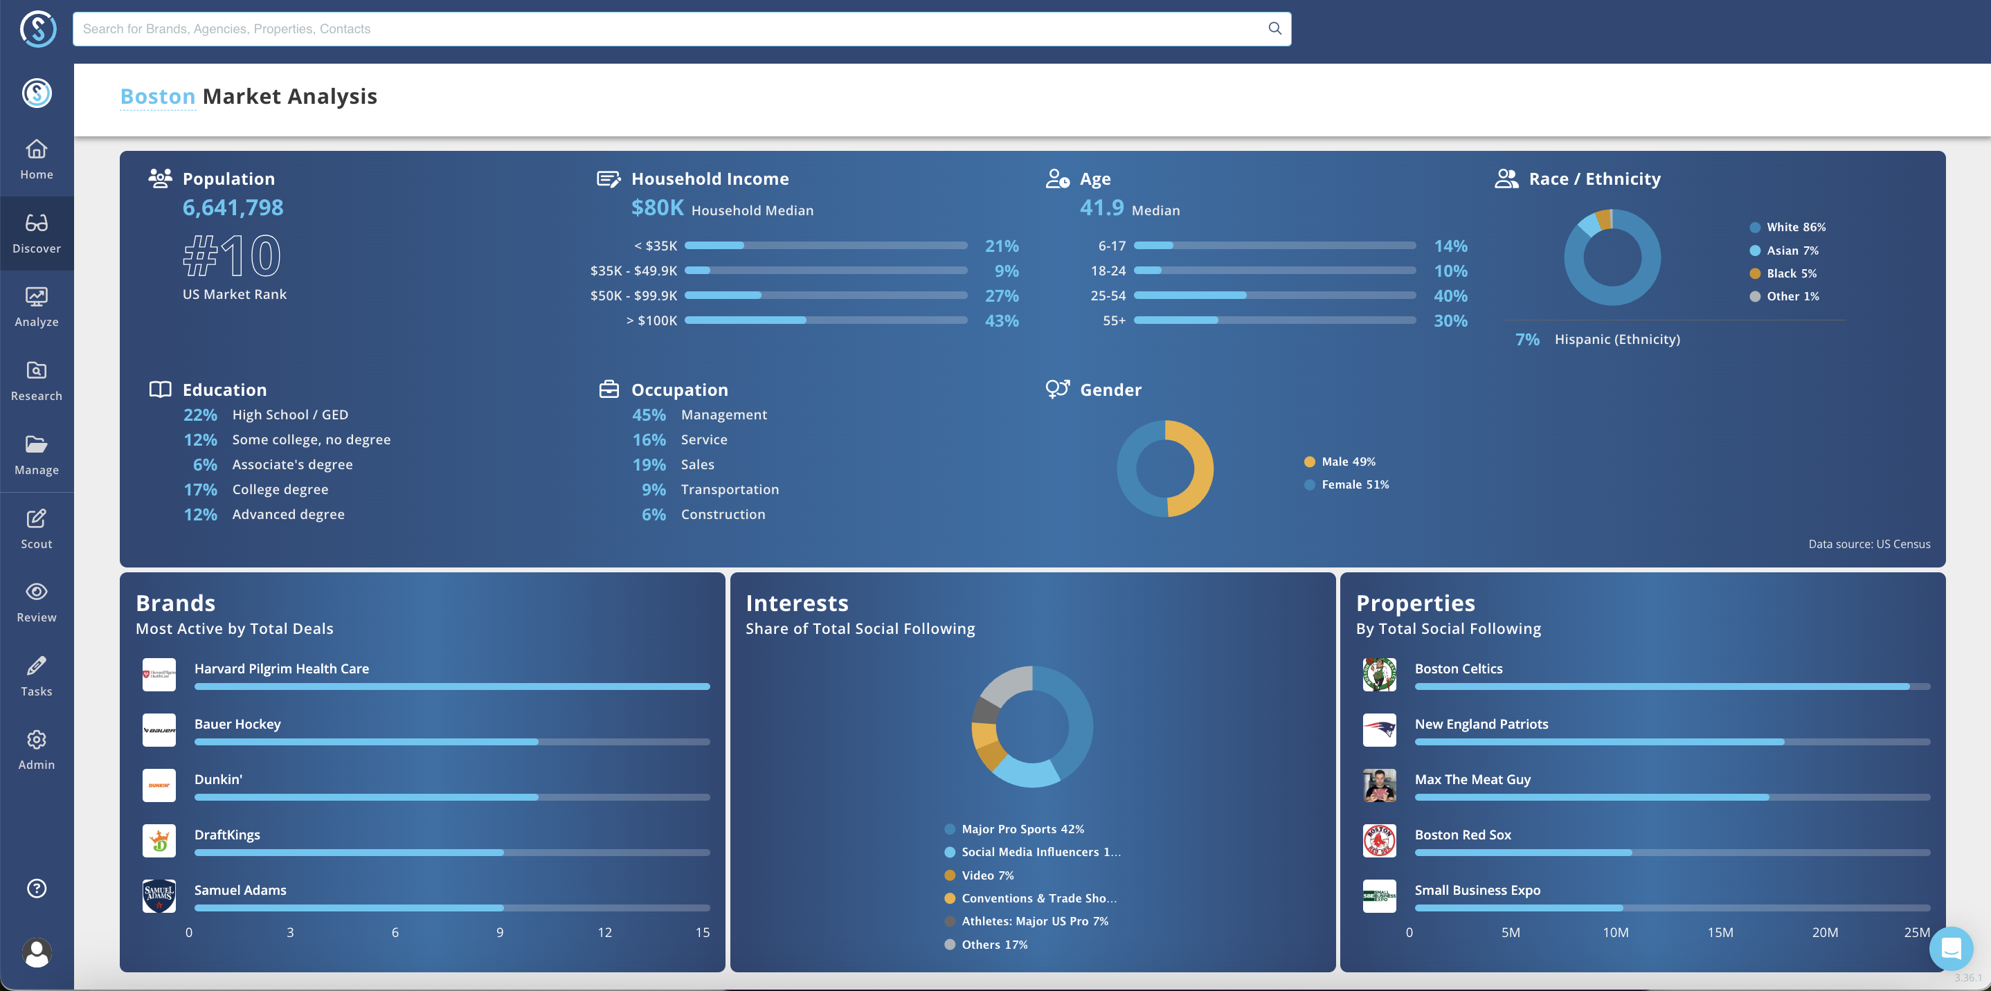Click the Dunkin' logo thumbnail

point(159,785)
